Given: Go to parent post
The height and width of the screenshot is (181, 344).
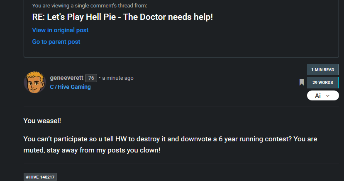Looking at the screenshot, I should click(56, 42).
